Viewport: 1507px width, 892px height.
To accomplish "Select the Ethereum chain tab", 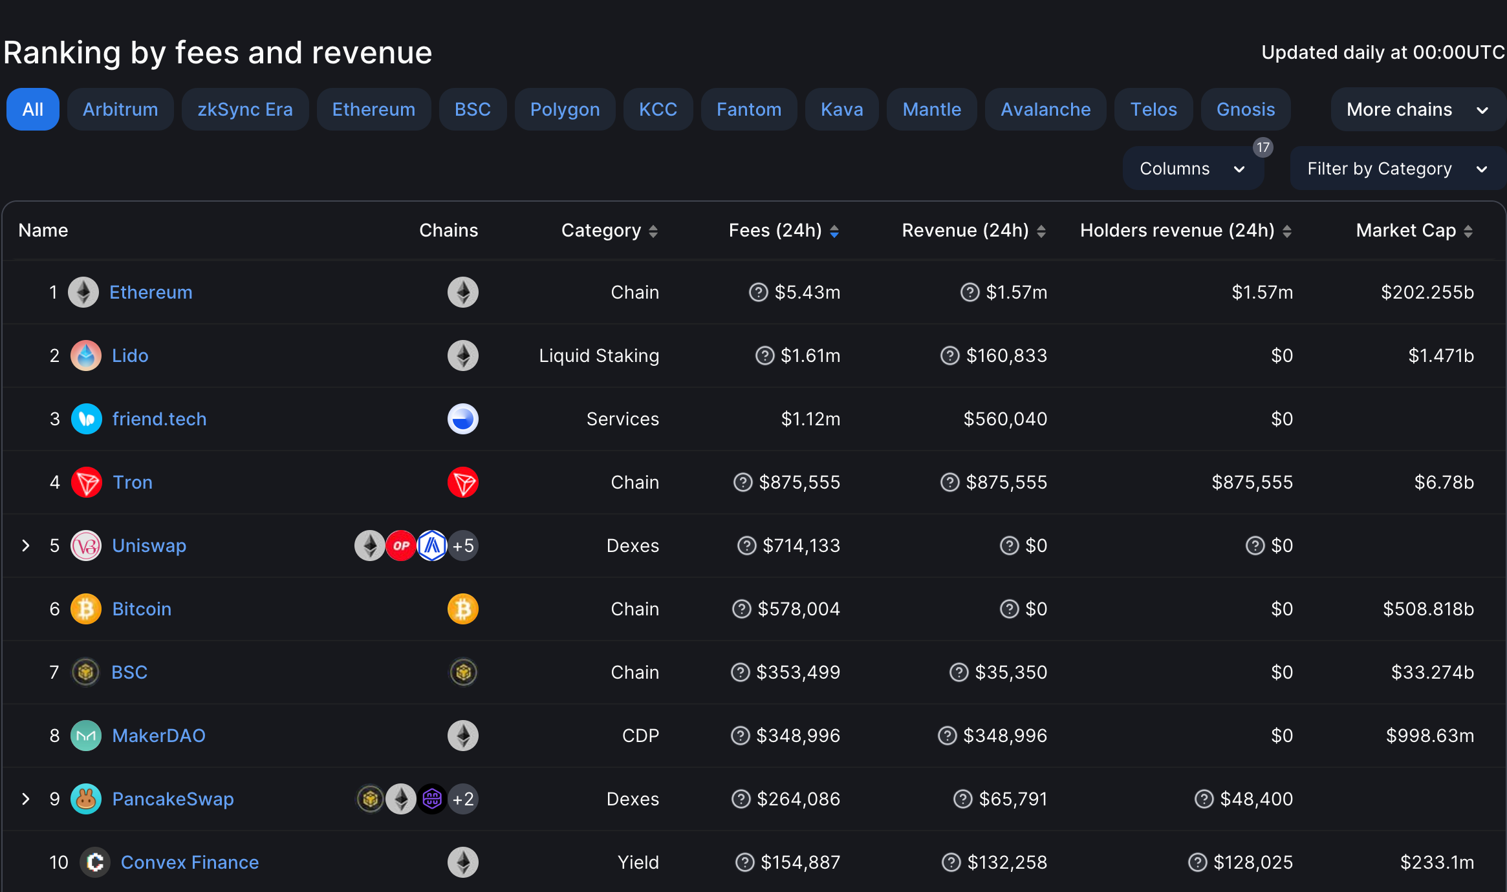I will [x=374, y=109].
